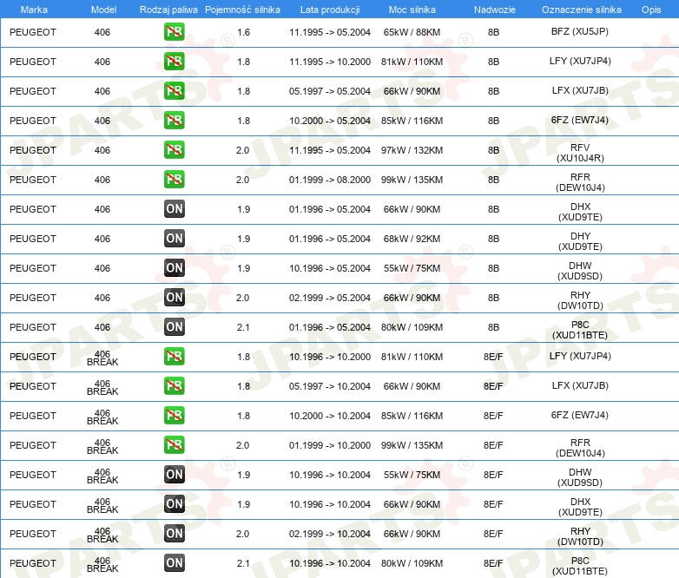Viewport: 679px width, 578px height.
Task: Click the ON diesel icon in the 02.1999 -> 05.2004 row
Action: (174, 297)
